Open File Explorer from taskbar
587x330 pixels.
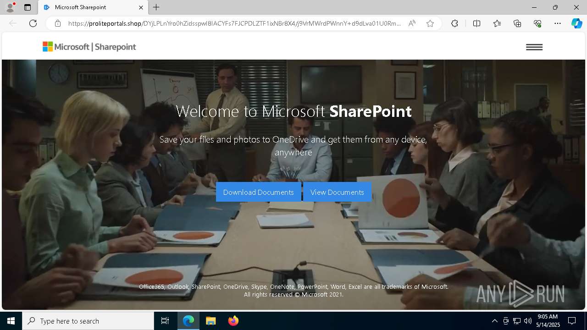210,321
